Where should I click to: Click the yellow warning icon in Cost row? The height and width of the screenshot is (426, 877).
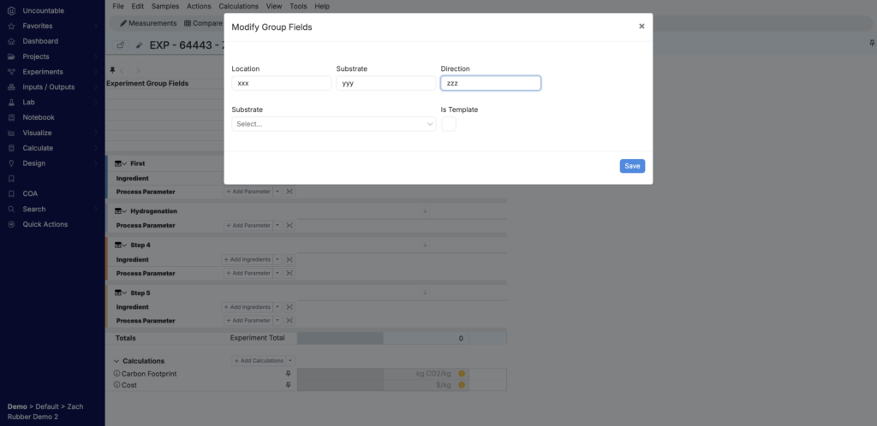[462, 385]
